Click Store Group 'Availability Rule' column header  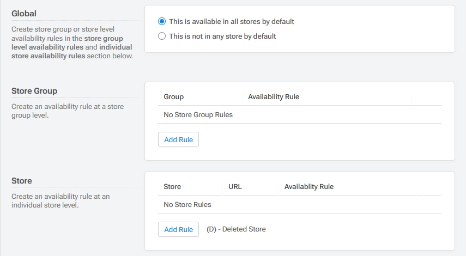click(274, 97)
